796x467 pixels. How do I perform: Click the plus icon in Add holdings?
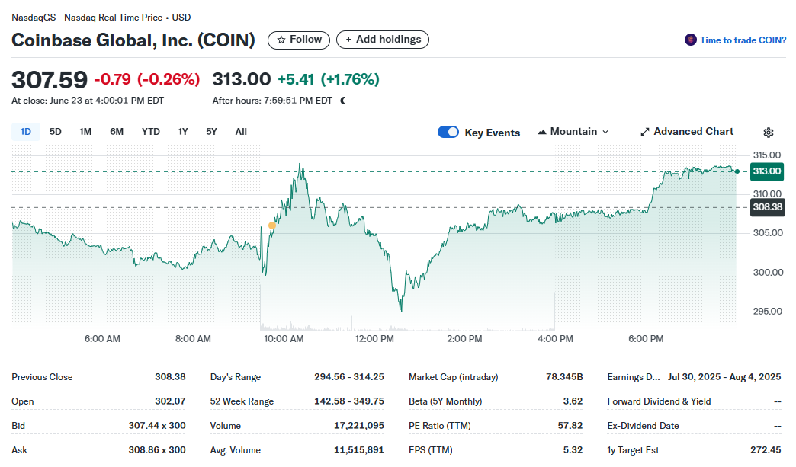pyautogui.click(x=348, y=40)
